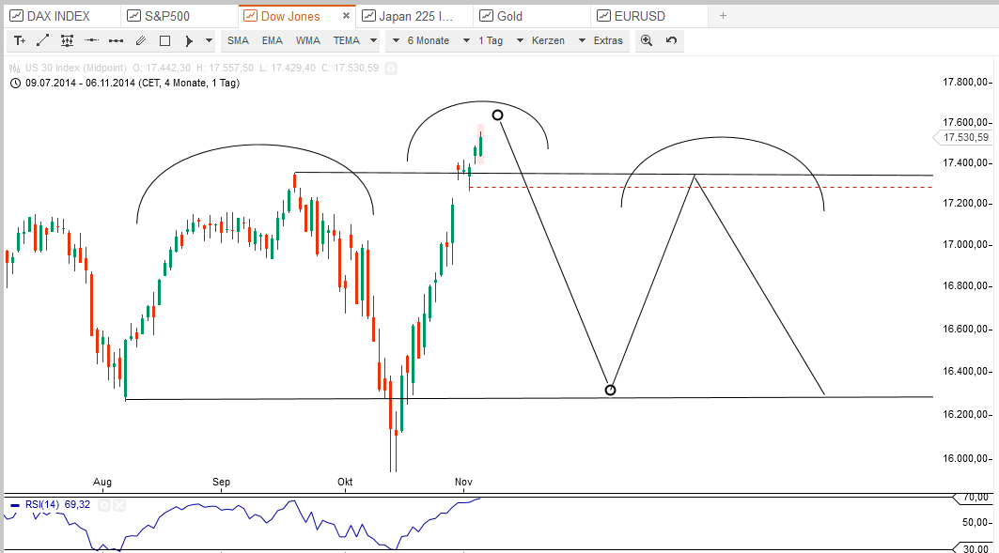
Task: Click the undo arrow icon
Action: [669, 40]
